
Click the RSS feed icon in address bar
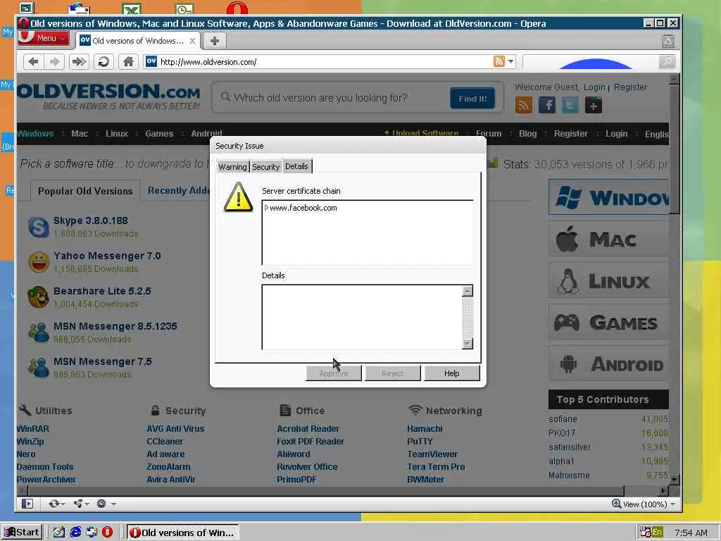499,61
